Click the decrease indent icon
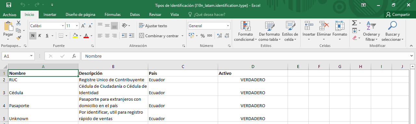 (x=124, y=36)
